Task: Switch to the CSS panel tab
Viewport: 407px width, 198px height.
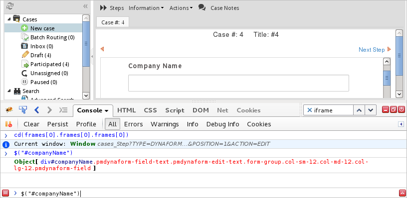Action: coord(151,110)
